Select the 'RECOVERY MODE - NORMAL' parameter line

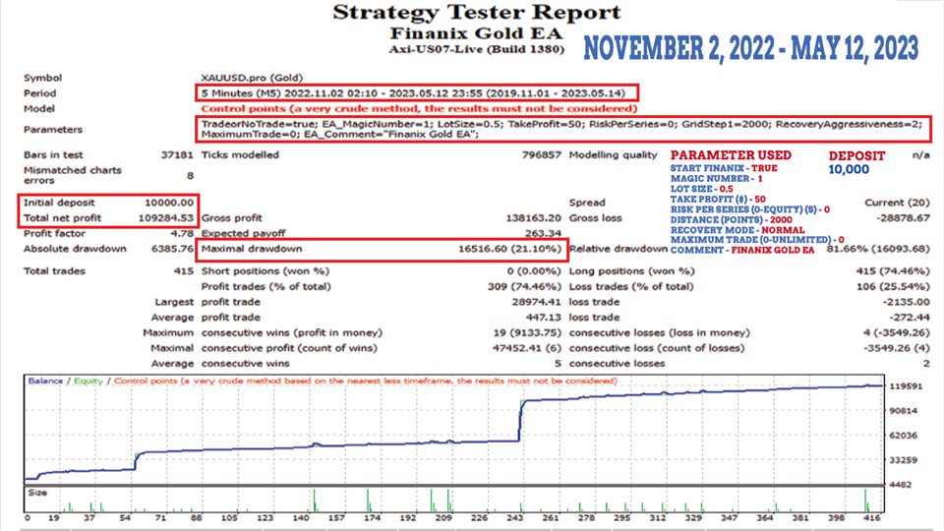click(737, 230)
